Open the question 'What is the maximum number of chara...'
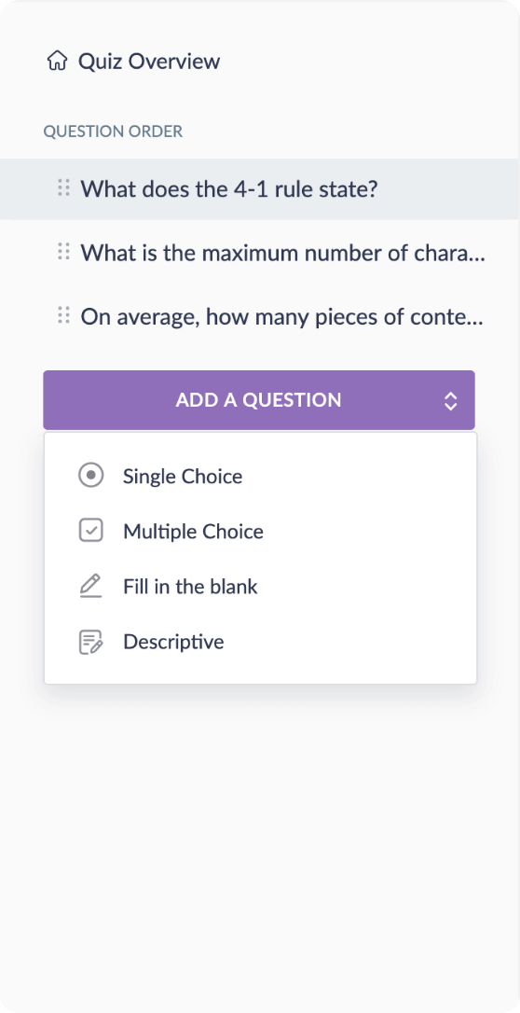The image size is (520, 1013). (x=282, y=253)
